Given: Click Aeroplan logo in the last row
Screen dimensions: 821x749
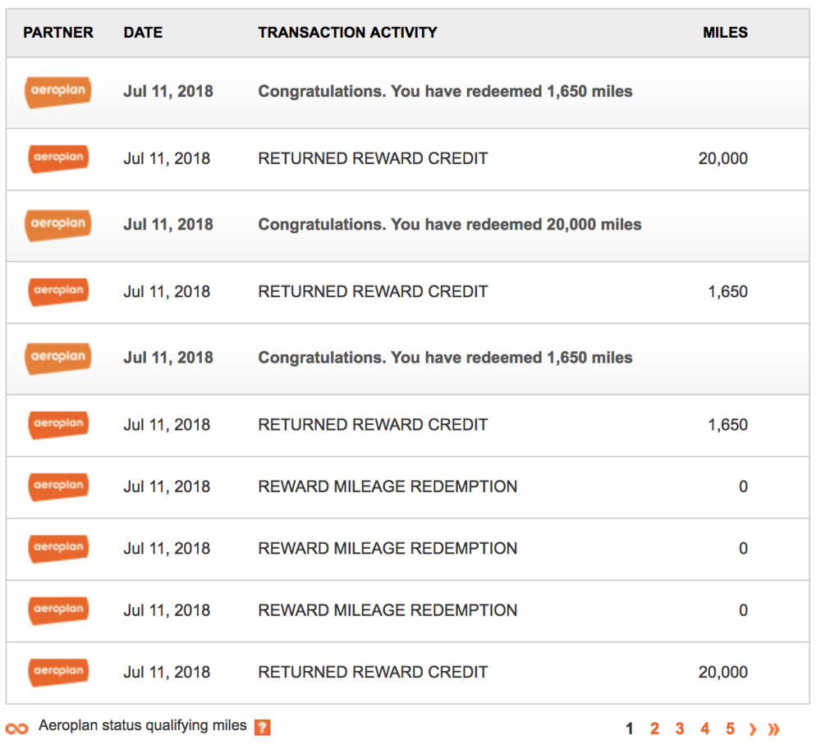Looking at the screenshot, I should tap(57, 672).
